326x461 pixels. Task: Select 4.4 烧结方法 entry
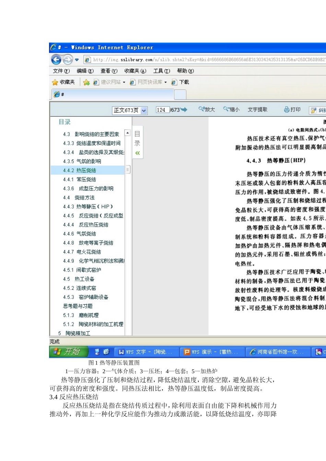click(x=79, y=198)
